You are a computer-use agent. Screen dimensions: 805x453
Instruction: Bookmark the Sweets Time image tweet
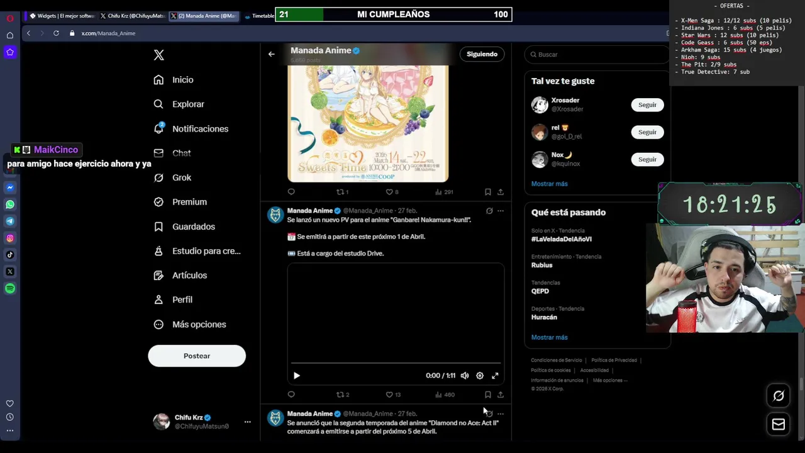[488, 192]
